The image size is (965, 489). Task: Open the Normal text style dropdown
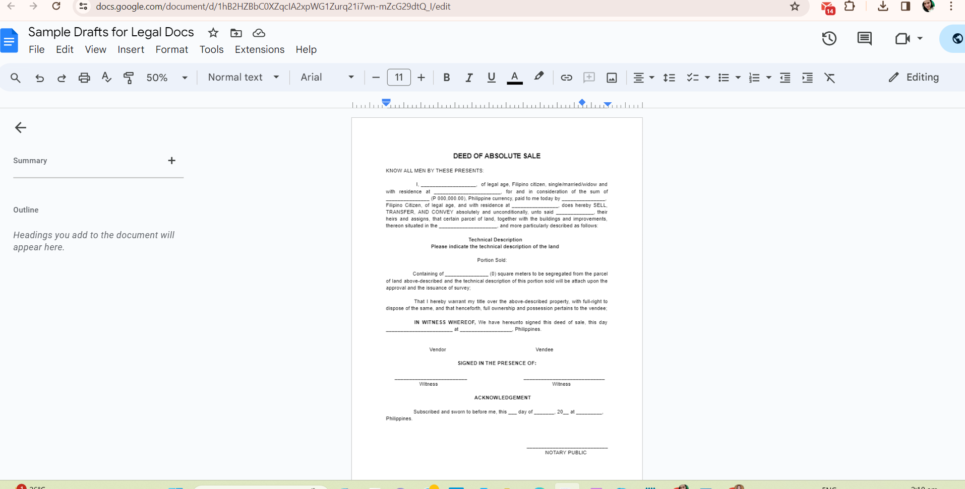click(244, 78)
